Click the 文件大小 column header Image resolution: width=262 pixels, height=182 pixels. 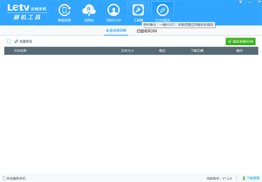(x=127, y=51)
